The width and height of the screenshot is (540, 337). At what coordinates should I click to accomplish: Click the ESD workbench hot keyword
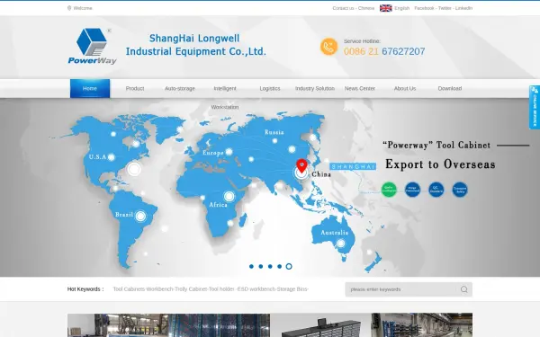pos(256,289)
